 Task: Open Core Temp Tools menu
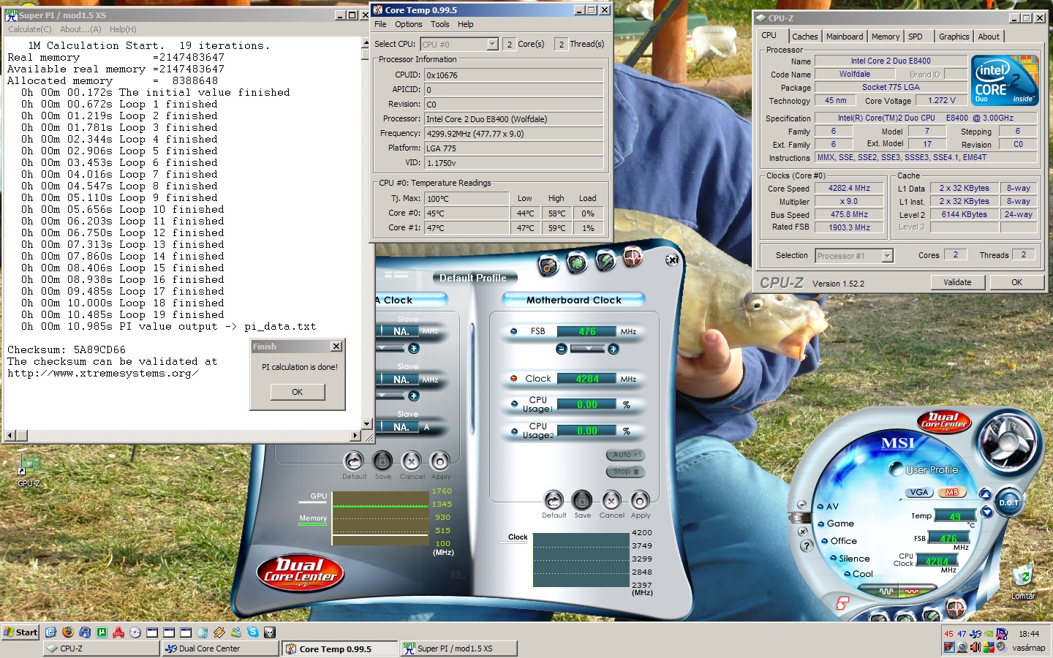(440, 24)
